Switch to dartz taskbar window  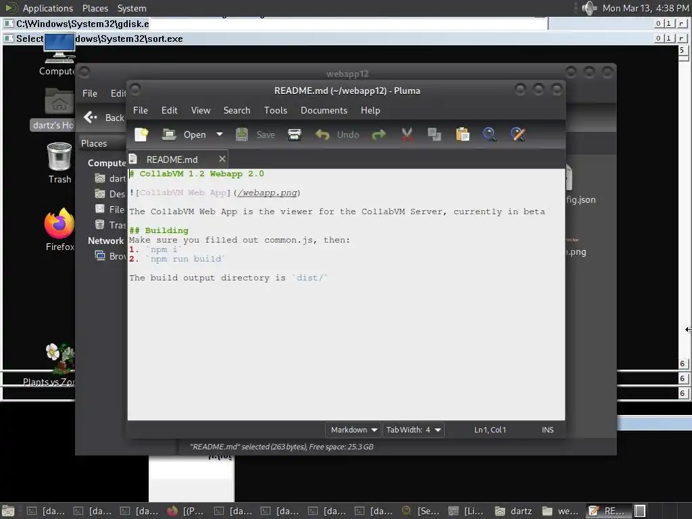click(x=514, y=511)
